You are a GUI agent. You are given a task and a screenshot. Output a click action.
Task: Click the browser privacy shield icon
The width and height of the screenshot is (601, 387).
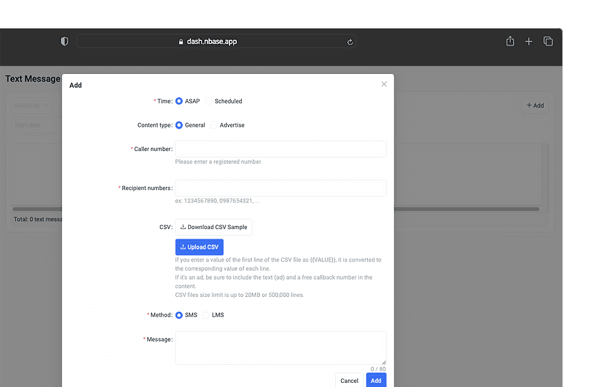(64, 41)
